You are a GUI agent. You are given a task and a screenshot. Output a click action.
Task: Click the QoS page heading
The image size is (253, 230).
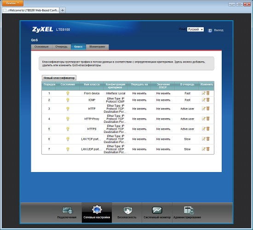coord(34,40)
